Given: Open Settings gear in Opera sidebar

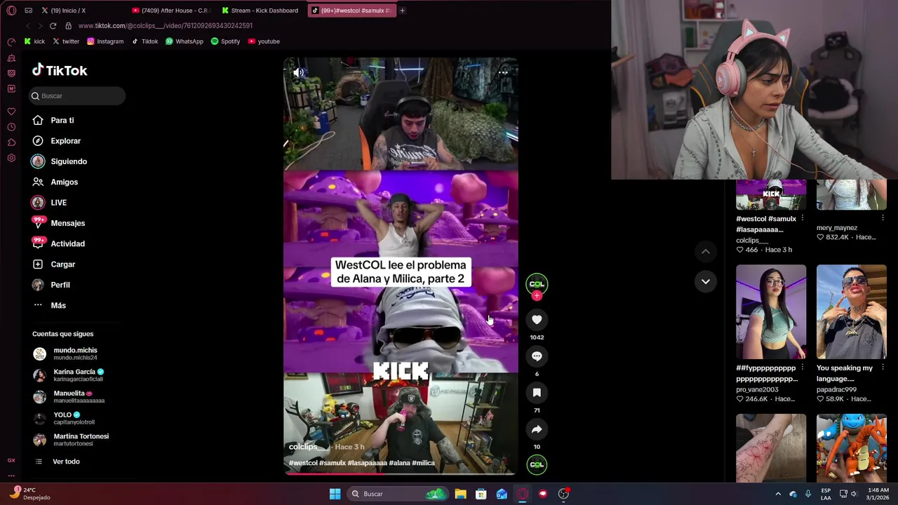Looking at the screenshot, I should [x=11, y=158].
